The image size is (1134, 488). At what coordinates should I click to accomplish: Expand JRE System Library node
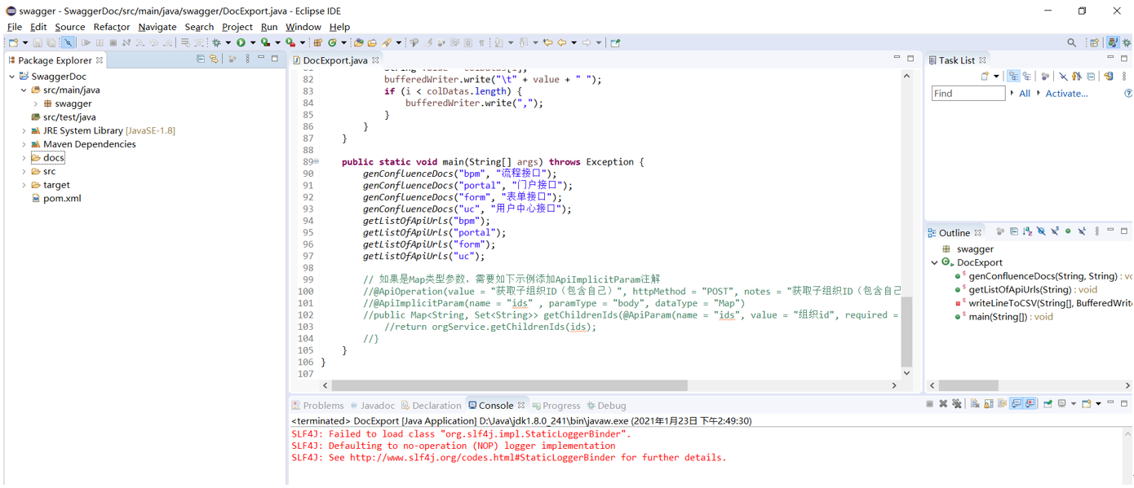24,130
